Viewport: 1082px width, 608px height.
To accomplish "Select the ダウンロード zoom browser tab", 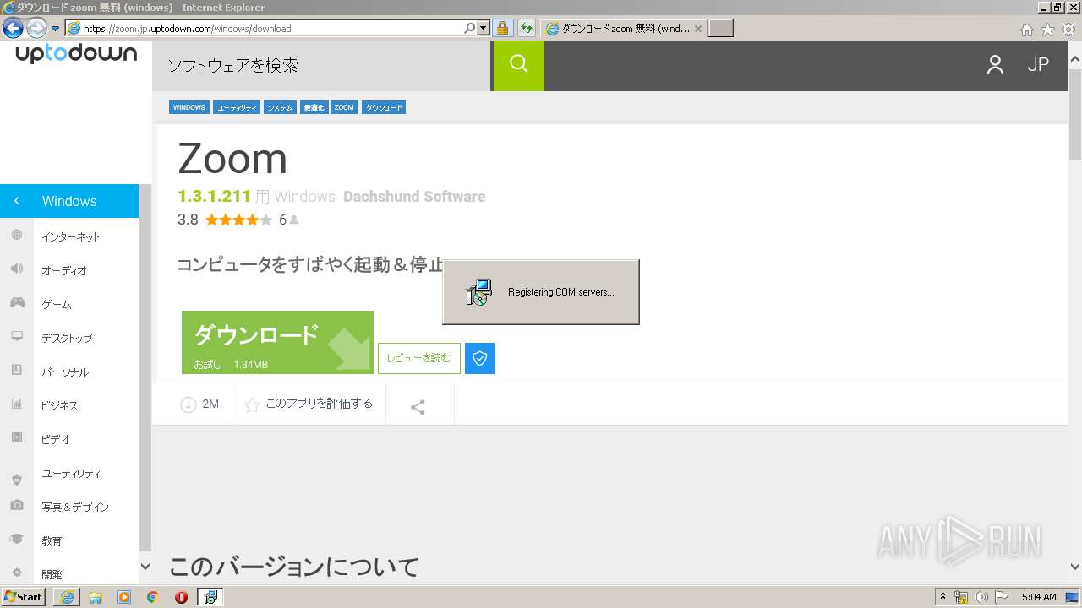I will pyautogui.click(x=624, y=28).
